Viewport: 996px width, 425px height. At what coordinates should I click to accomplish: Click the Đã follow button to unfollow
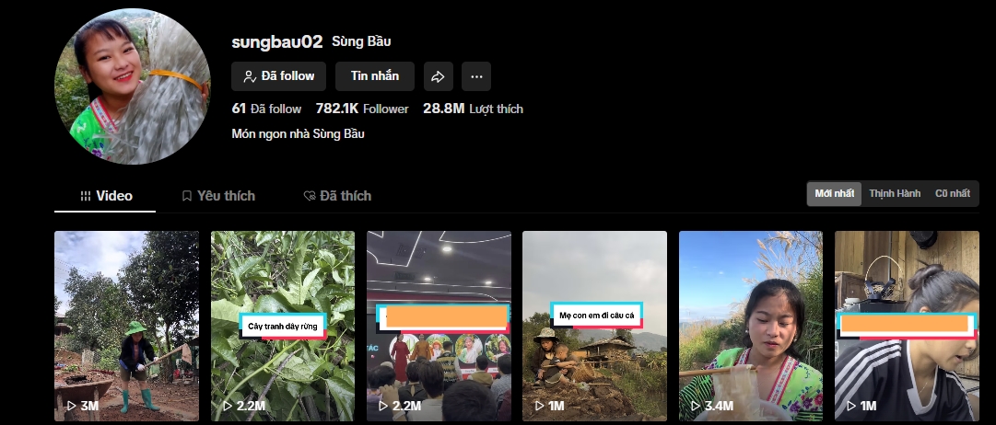tap(279, 76)
